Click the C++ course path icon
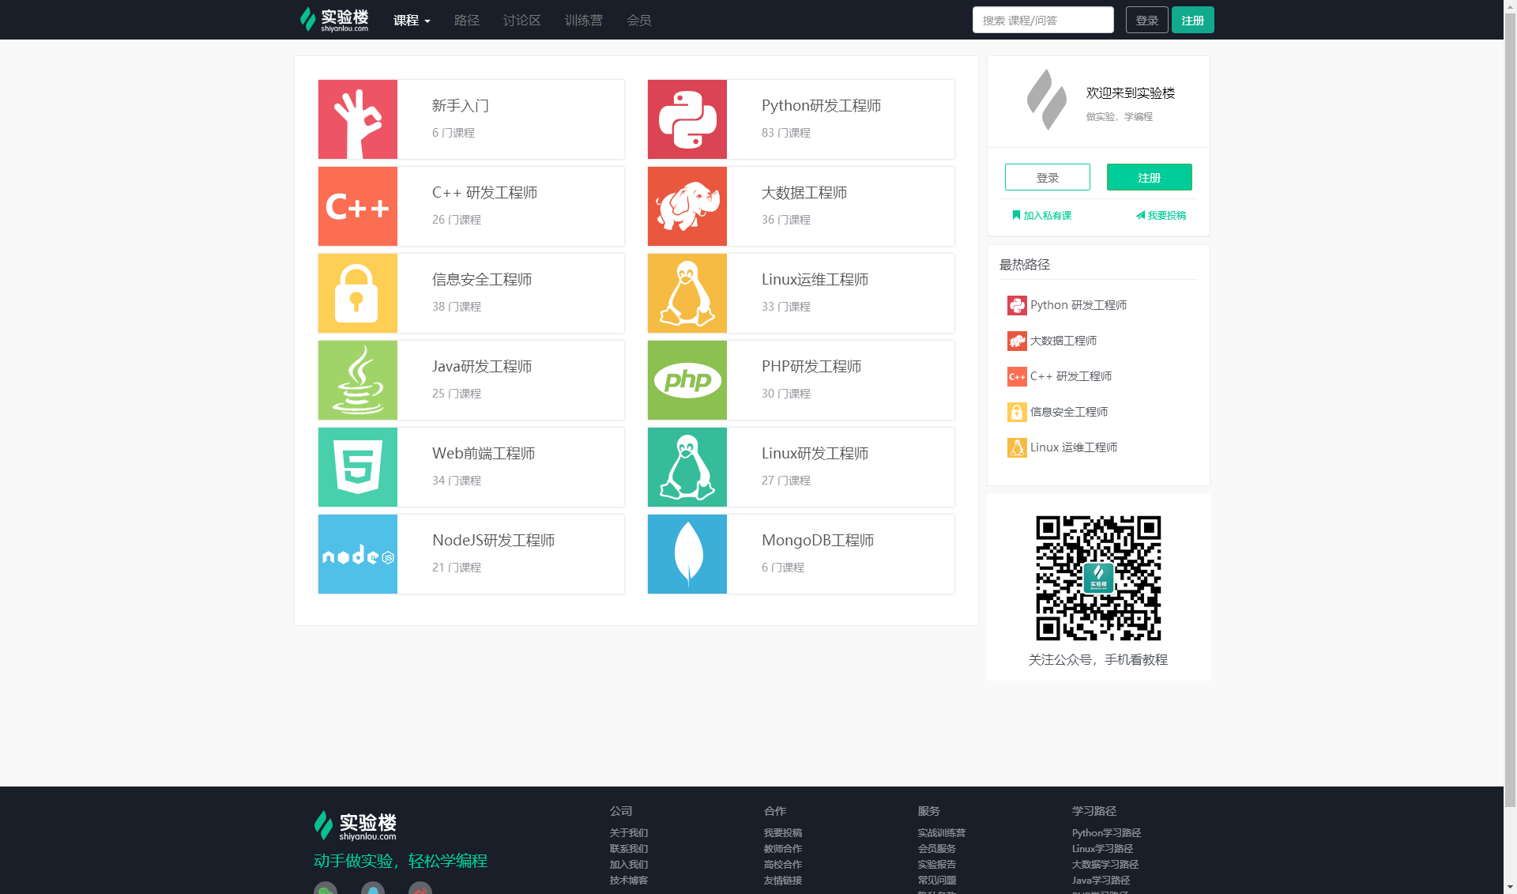 point(357,206)
